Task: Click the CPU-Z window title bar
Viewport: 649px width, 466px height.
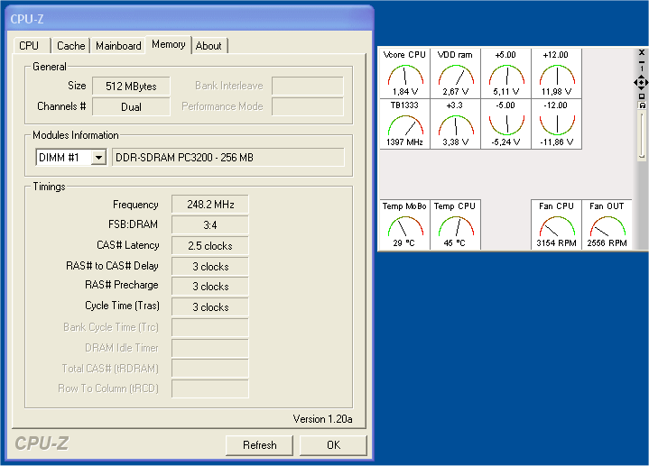Action: [x=190, y=19]
